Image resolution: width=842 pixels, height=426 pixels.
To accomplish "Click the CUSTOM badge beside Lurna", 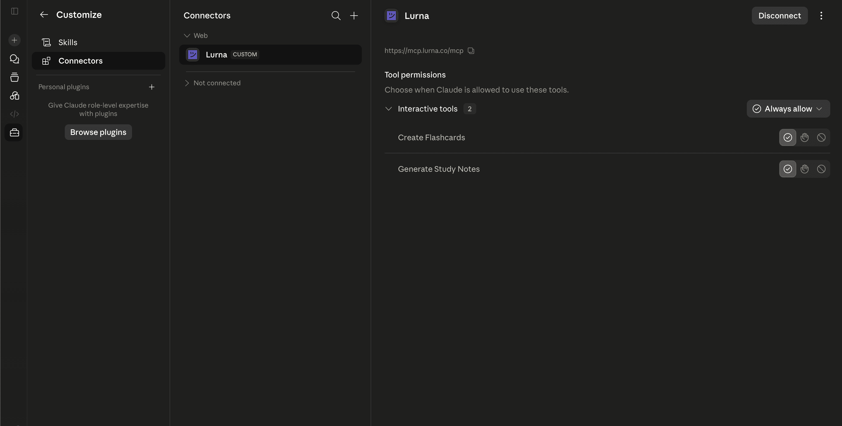I will 245,54.
